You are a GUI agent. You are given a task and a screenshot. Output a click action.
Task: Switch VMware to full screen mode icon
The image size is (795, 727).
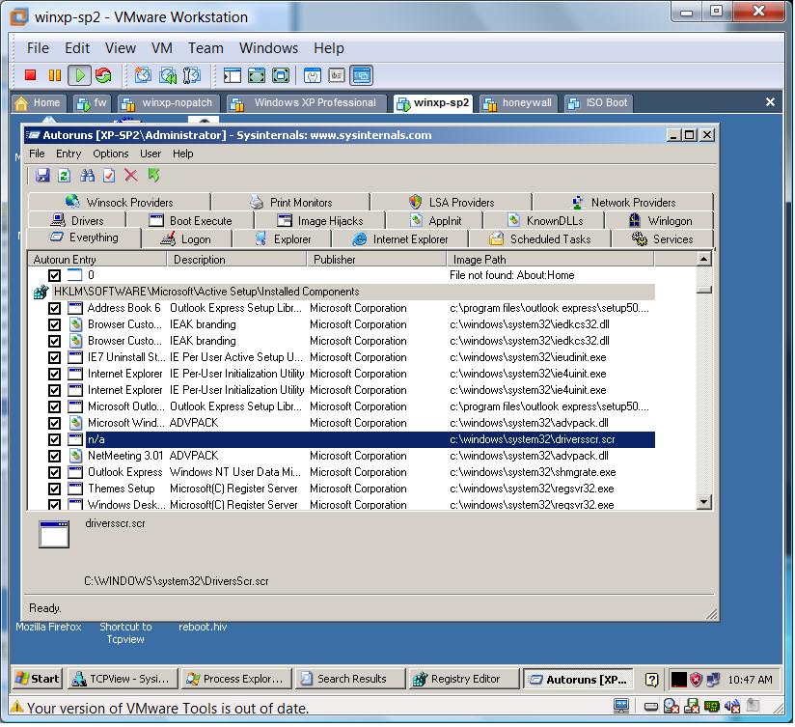tap(257, 75)
